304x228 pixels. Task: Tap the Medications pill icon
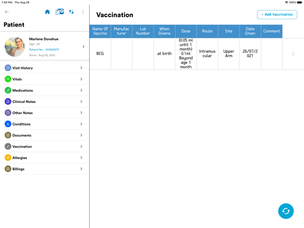coord(8,90)
